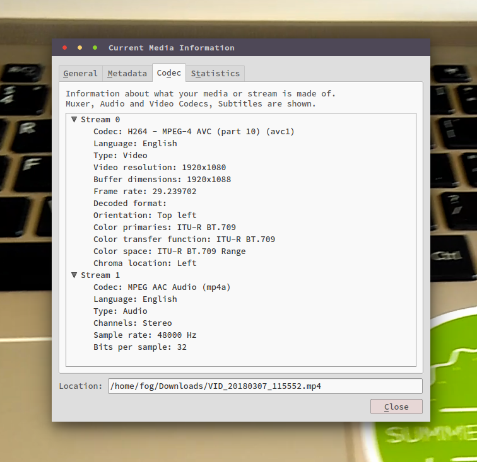Image resolution: width=477 pixels, height=462 pixels.
Task: Collapse the Stream 0 tree node
Action: (x=74, y=119)
